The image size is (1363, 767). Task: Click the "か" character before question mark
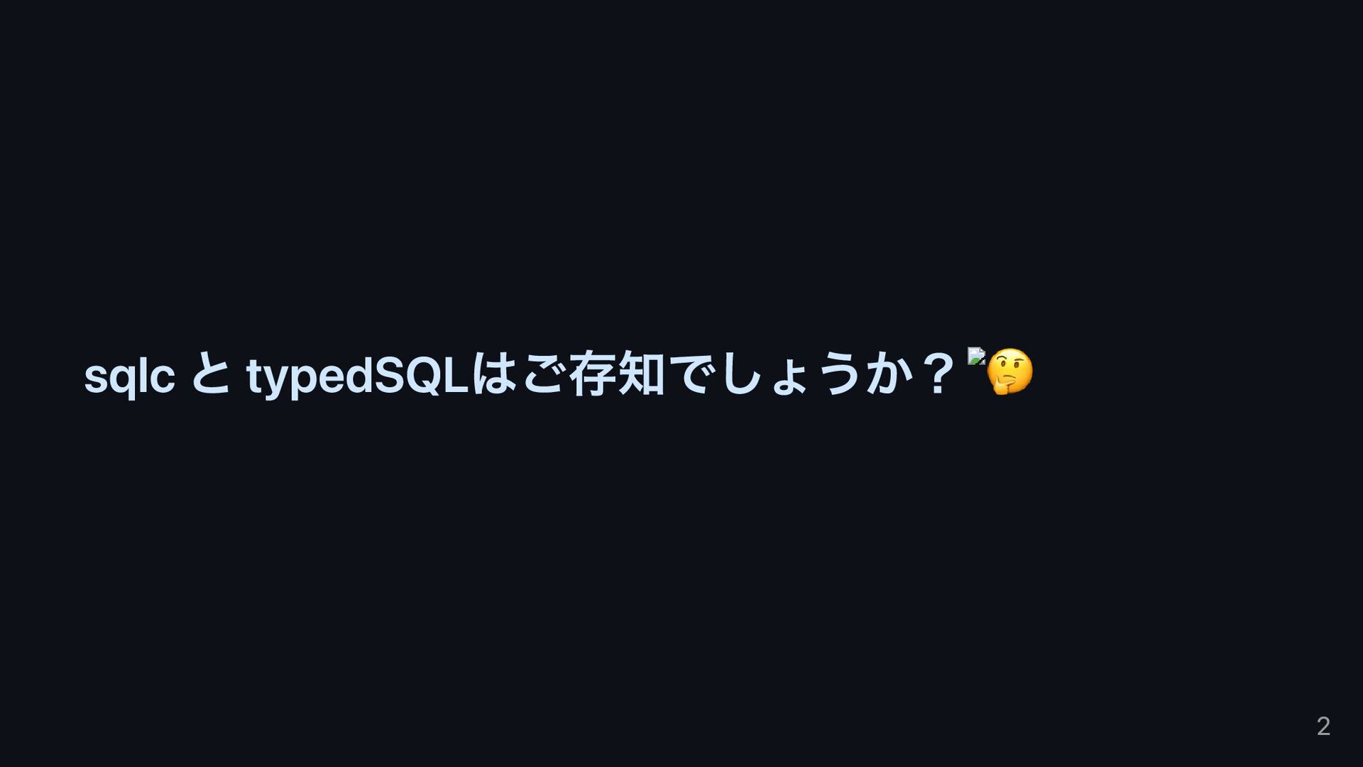point(887,374)
